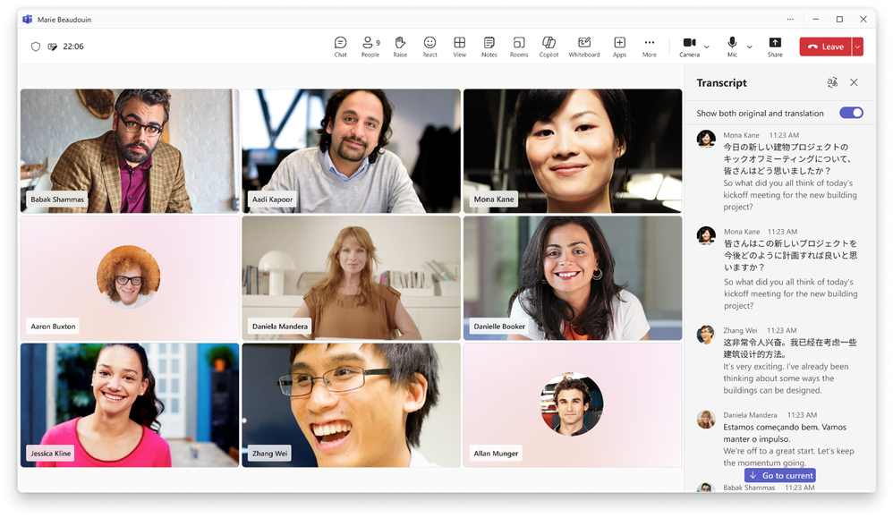Click the Apps add icon

[619, 47]
